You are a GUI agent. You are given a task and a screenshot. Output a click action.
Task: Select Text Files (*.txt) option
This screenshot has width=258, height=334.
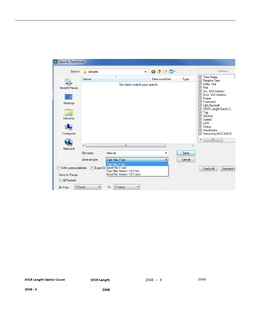pyautogui.click(x=137, y=164)
